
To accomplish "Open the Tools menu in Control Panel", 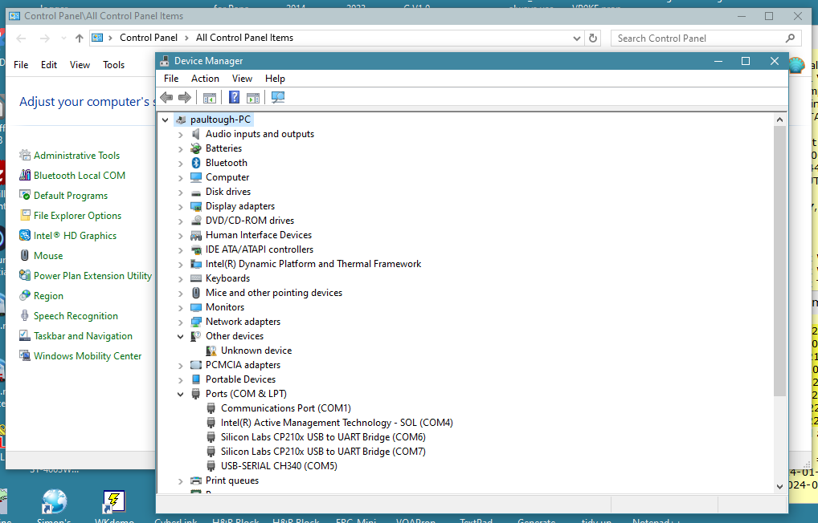I will (114, 65).
